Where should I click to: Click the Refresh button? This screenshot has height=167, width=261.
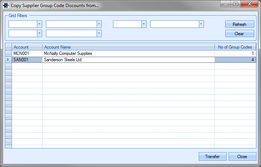(x=239, y=24)
